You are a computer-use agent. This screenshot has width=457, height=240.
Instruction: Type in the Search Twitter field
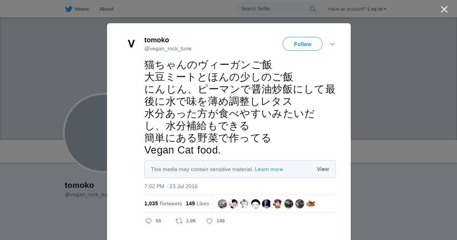coord(272,9)
